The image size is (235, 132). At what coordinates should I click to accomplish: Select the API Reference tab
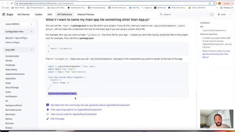pos(65,14)
